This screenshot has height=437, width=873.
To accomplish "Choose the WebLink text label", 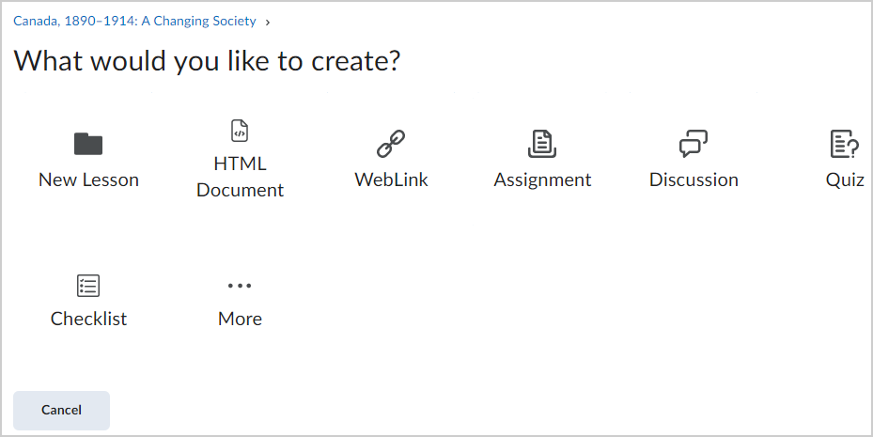I will tap(392, 179).
